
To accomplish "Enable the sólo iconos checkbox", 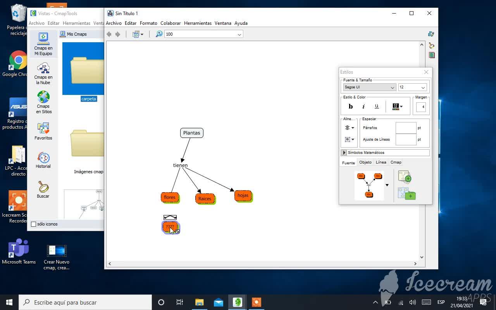I will pos(33,224).
